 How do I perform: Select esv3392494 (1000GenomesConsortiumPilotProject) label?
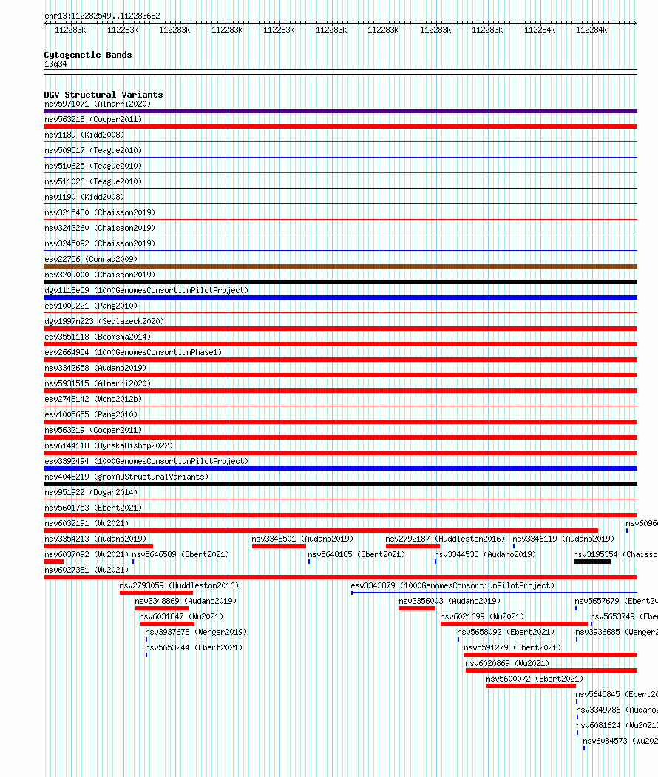[x=146, y=461]
